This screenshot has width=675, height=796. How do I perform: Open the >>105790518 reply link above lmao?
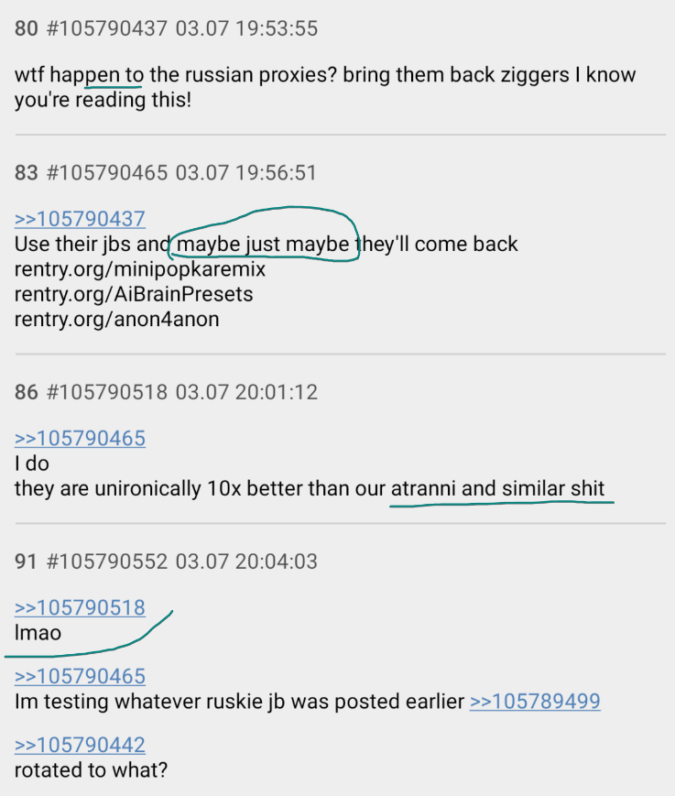pyautogui.click(x=81, y=607)
